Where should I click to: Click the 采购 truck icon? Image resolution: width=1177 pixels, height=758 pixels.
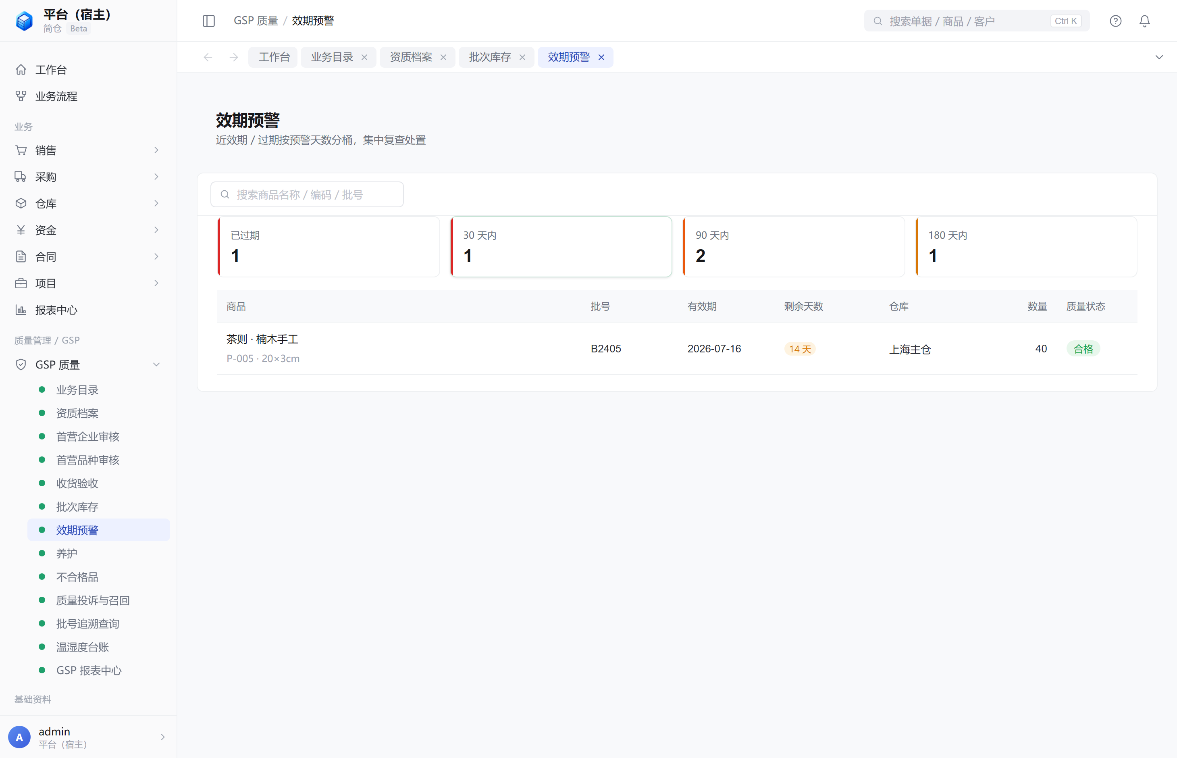click(x=21, y=177)
